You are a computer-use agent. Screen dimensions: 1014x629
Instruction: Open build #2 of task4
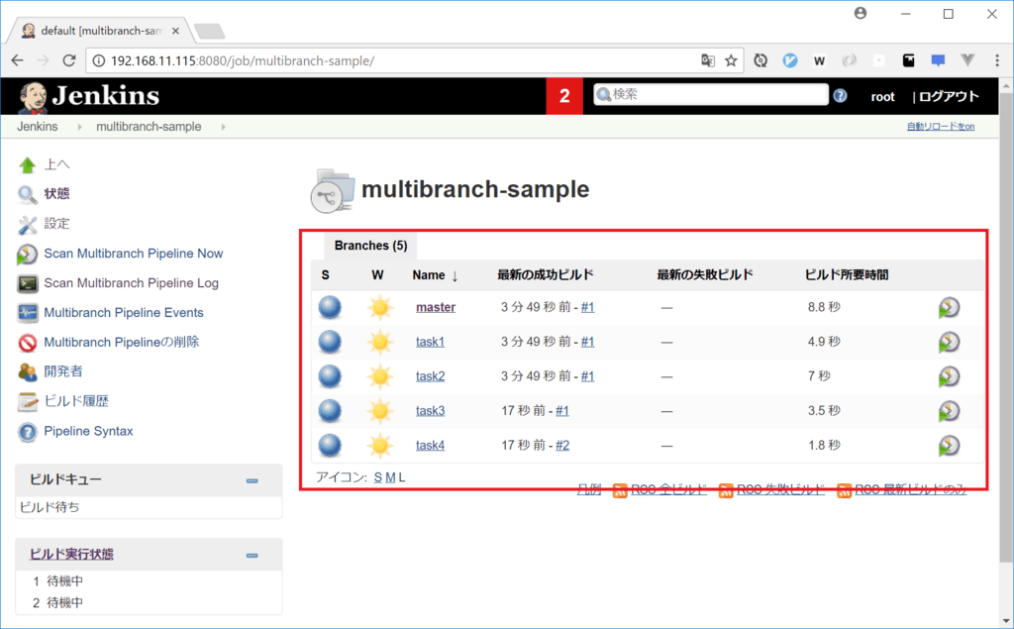tap(562, 445)
